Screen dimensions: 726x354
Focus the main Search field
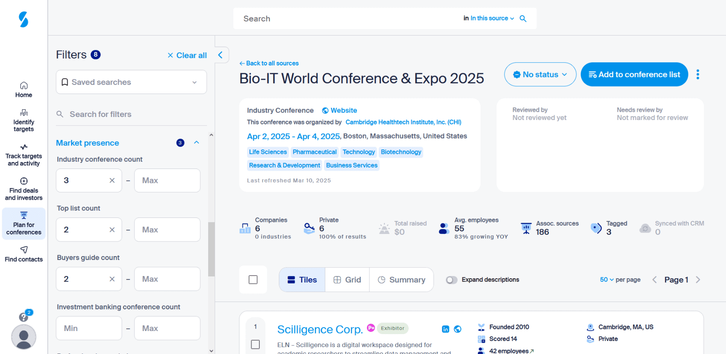click(x=347, y=19)
